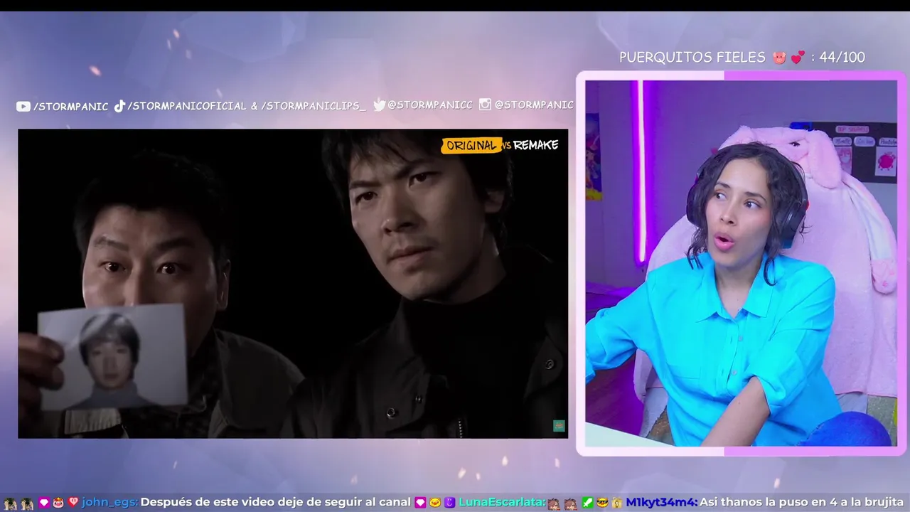Image resolution: width=910 pixels, height=512 pixels.
Task: Click the sunglasses emote after LunaEscarlata
Action: point(602,503)
